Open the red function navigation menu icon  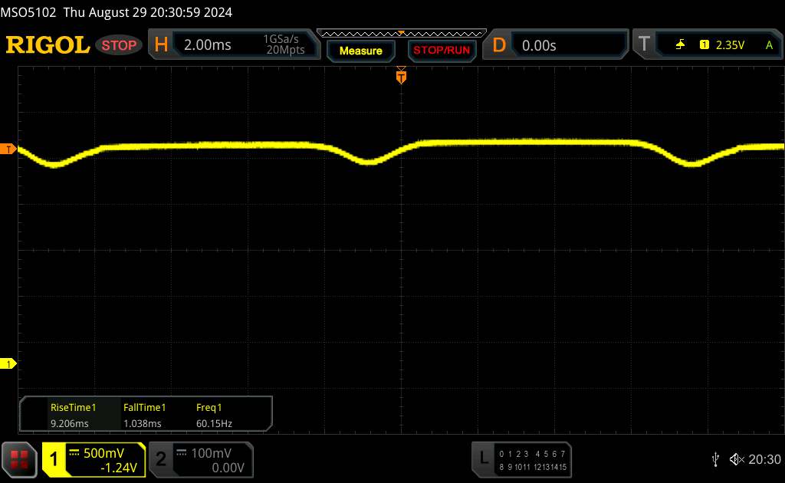tap(20, 458)
